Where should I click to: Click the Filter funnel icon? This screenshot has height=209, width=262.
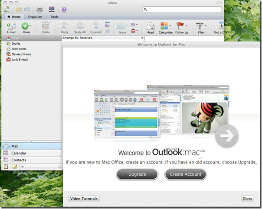pos(200,26)
